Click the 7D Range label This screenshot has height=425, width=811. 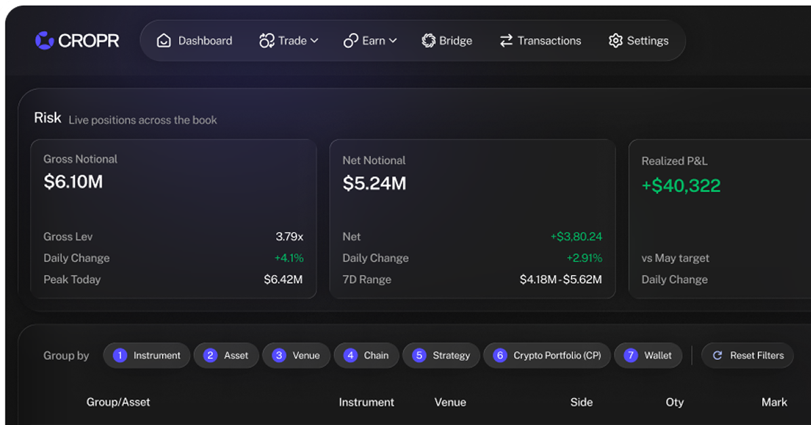(x=367, y=279)
